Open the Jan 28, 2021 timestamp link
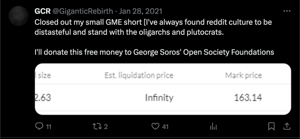300x139 pixels. coord(141,11)
